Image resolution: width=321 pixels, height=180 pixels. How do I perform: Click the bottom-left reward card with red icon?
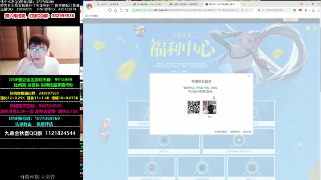152,168
